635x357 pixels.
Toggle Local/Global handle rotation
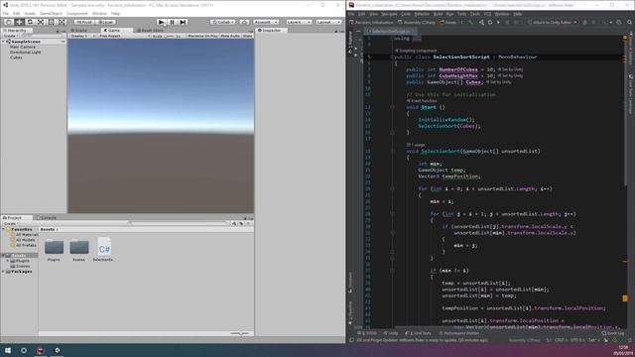pyautogui.click(x=105, y=22)
